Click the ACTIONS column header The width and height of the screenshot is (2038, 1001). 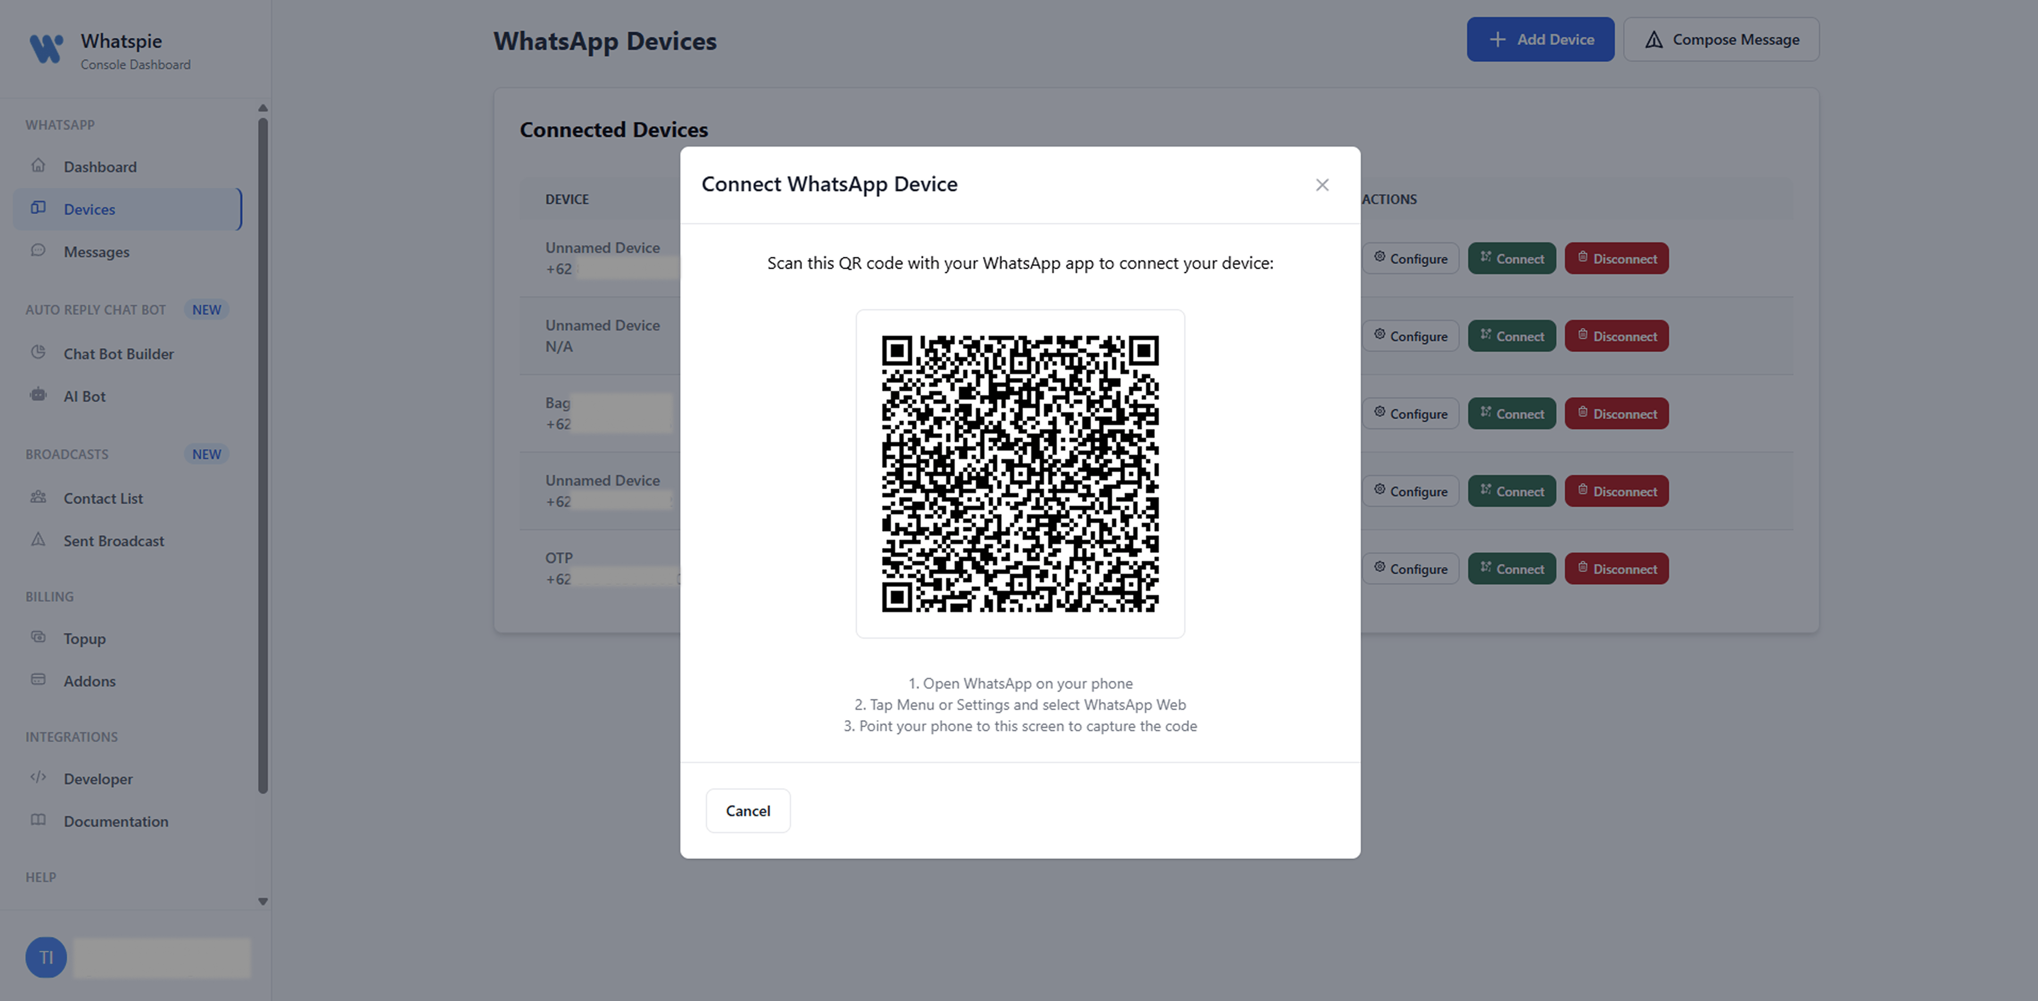(1389, 199)
